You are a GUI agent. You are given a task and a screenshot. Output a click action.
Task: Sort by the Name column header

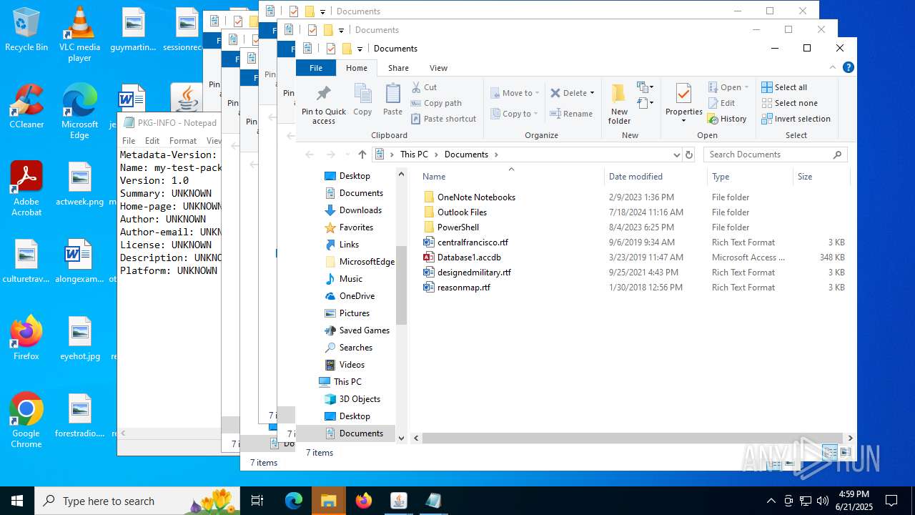510,177
